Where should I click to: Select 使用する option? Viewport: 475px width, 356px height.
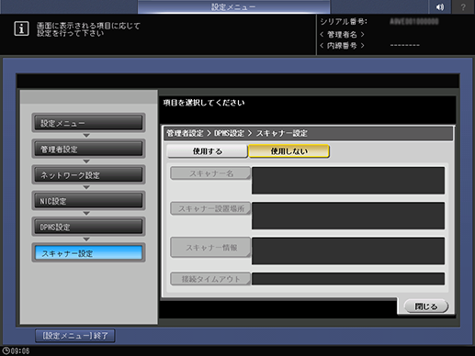tap(208, 151)
